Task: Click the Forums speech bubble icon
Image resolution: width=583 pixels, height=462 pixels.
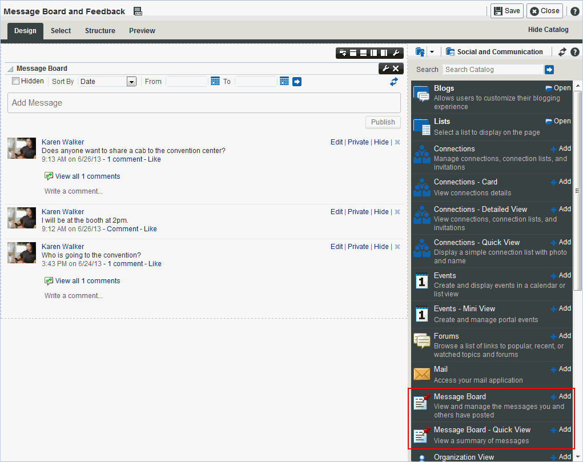Action: point(421,341)
